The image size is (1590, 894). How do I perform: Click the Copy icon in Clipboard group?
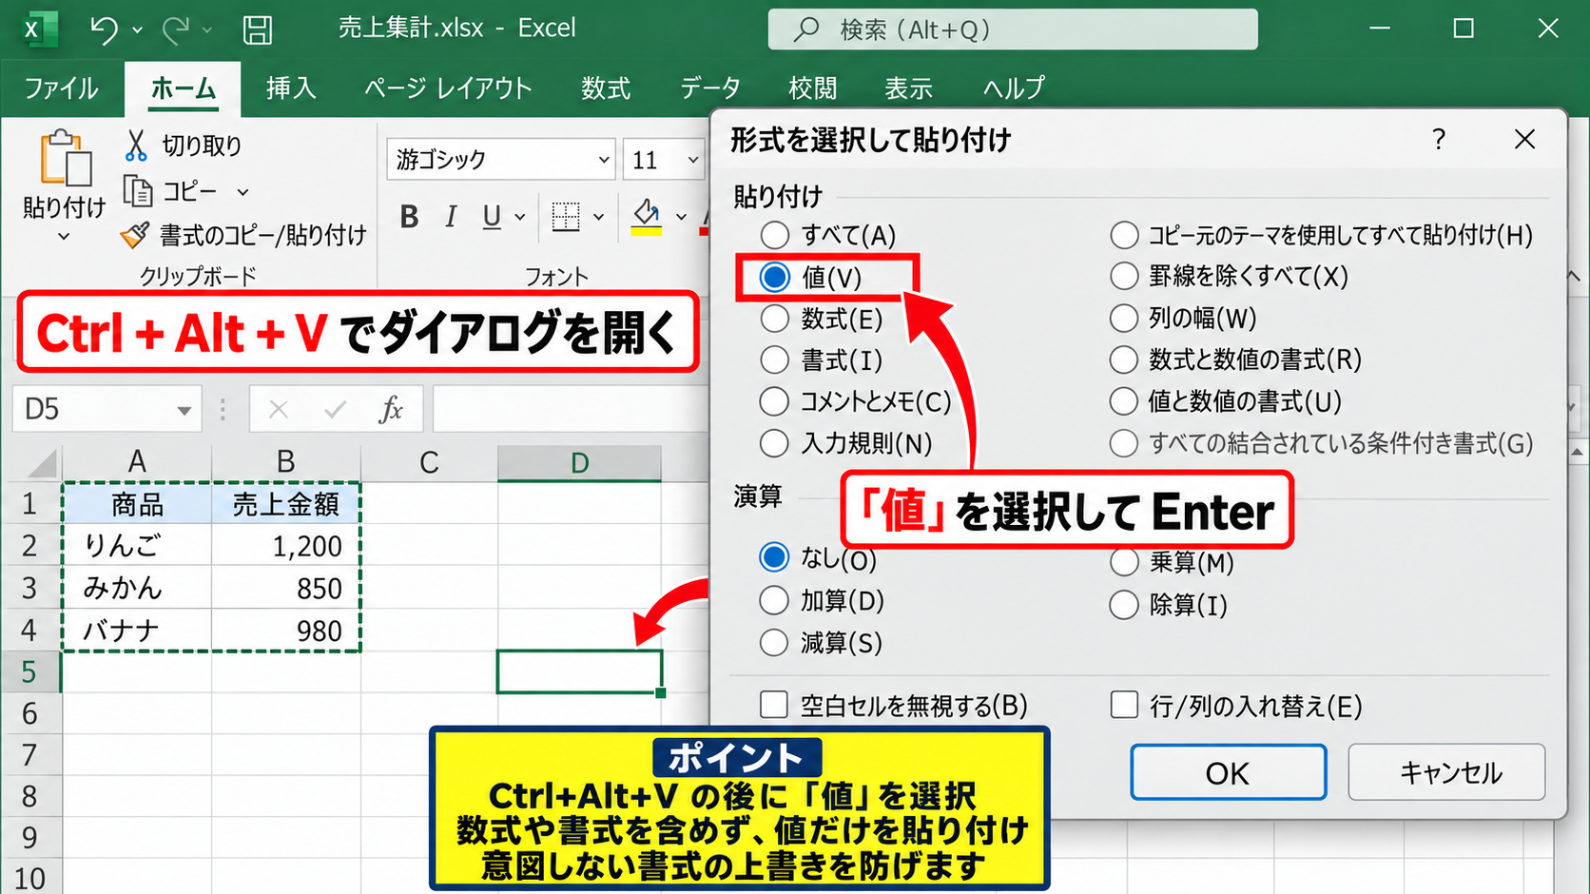tap(138, 191)
